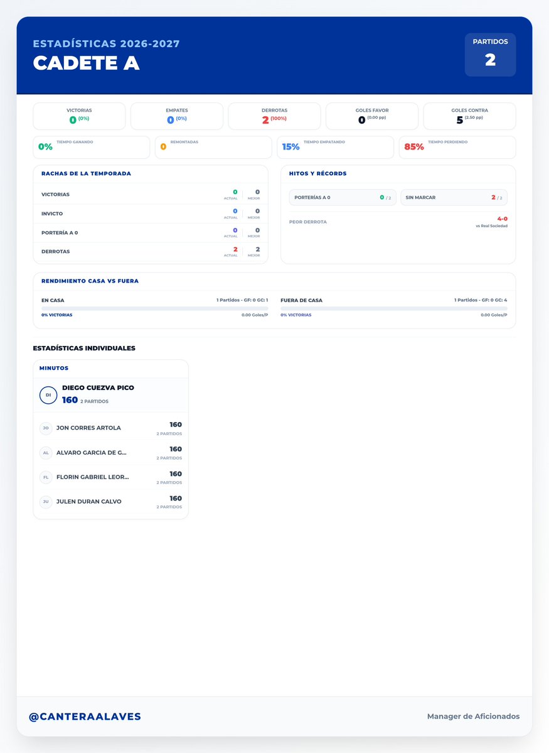Click the Fuera de Casa progress bar
Viewport: 549px width, 753px height.
pyautogui.click(x=394, y=308)
